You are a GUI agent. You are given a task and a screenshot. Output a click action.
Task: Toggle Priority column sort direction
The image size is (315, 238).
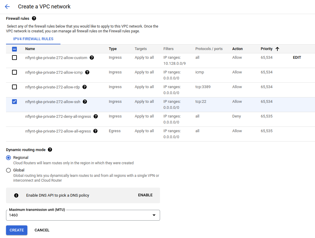click(277, 49)
